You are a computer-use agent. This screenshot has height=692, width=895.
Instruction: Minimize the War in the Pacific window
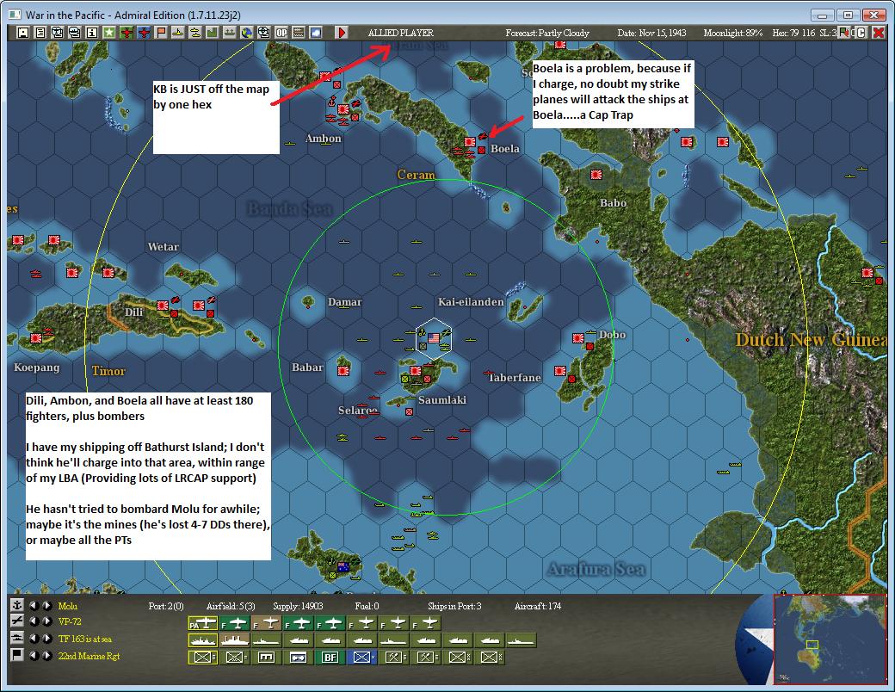[822, 15]
